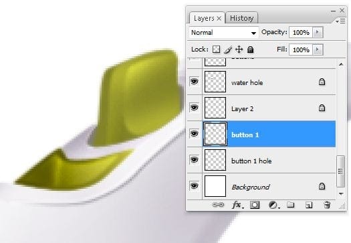Create a new layer
351x243 pixels.
pos(309,205)
